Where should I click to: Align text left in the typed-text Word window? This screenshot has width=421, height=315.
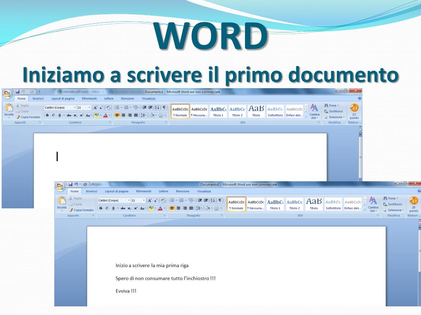pos(172,208)
